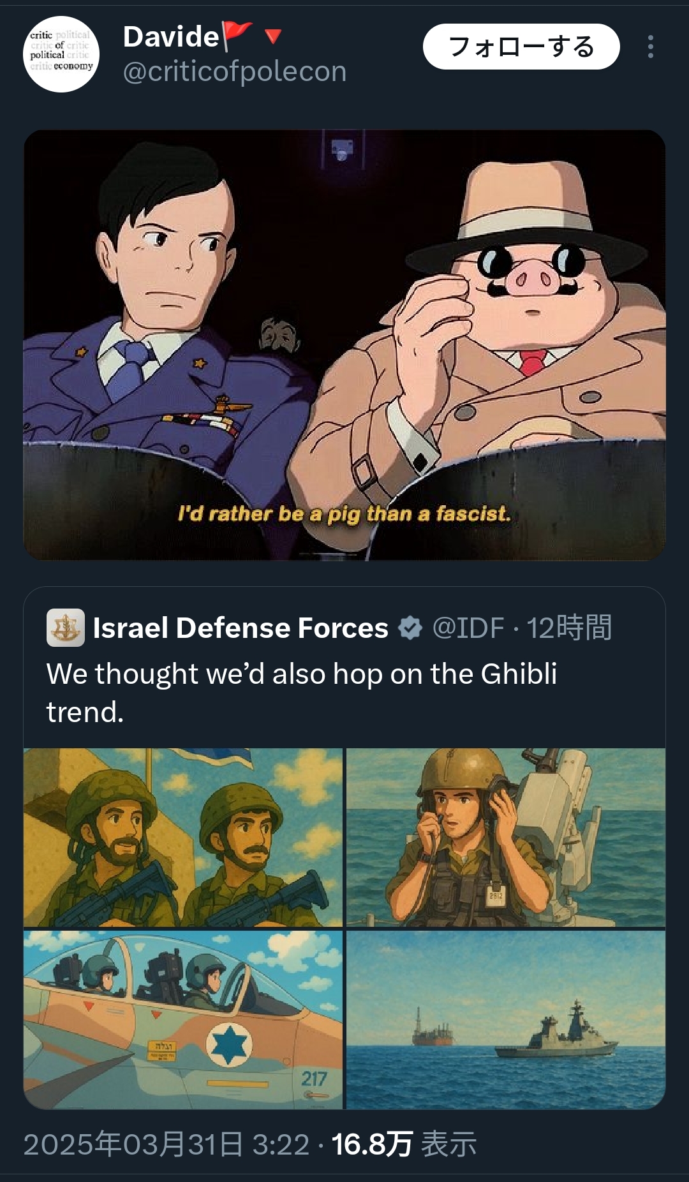
Task: Click the 2025年03月31日 3:22 timestamp
Action: tap(166, 1144)
